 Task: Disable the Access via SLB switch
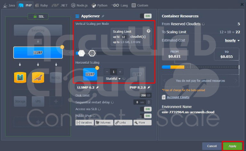(146, 109)
